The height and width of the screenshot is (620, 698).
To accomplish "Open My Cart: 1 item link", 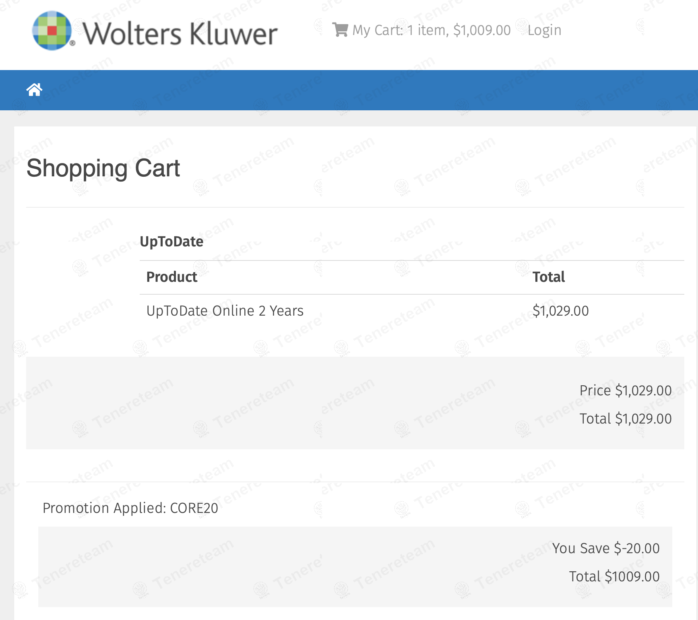I will pyautogui.click(x=431, y=30).
